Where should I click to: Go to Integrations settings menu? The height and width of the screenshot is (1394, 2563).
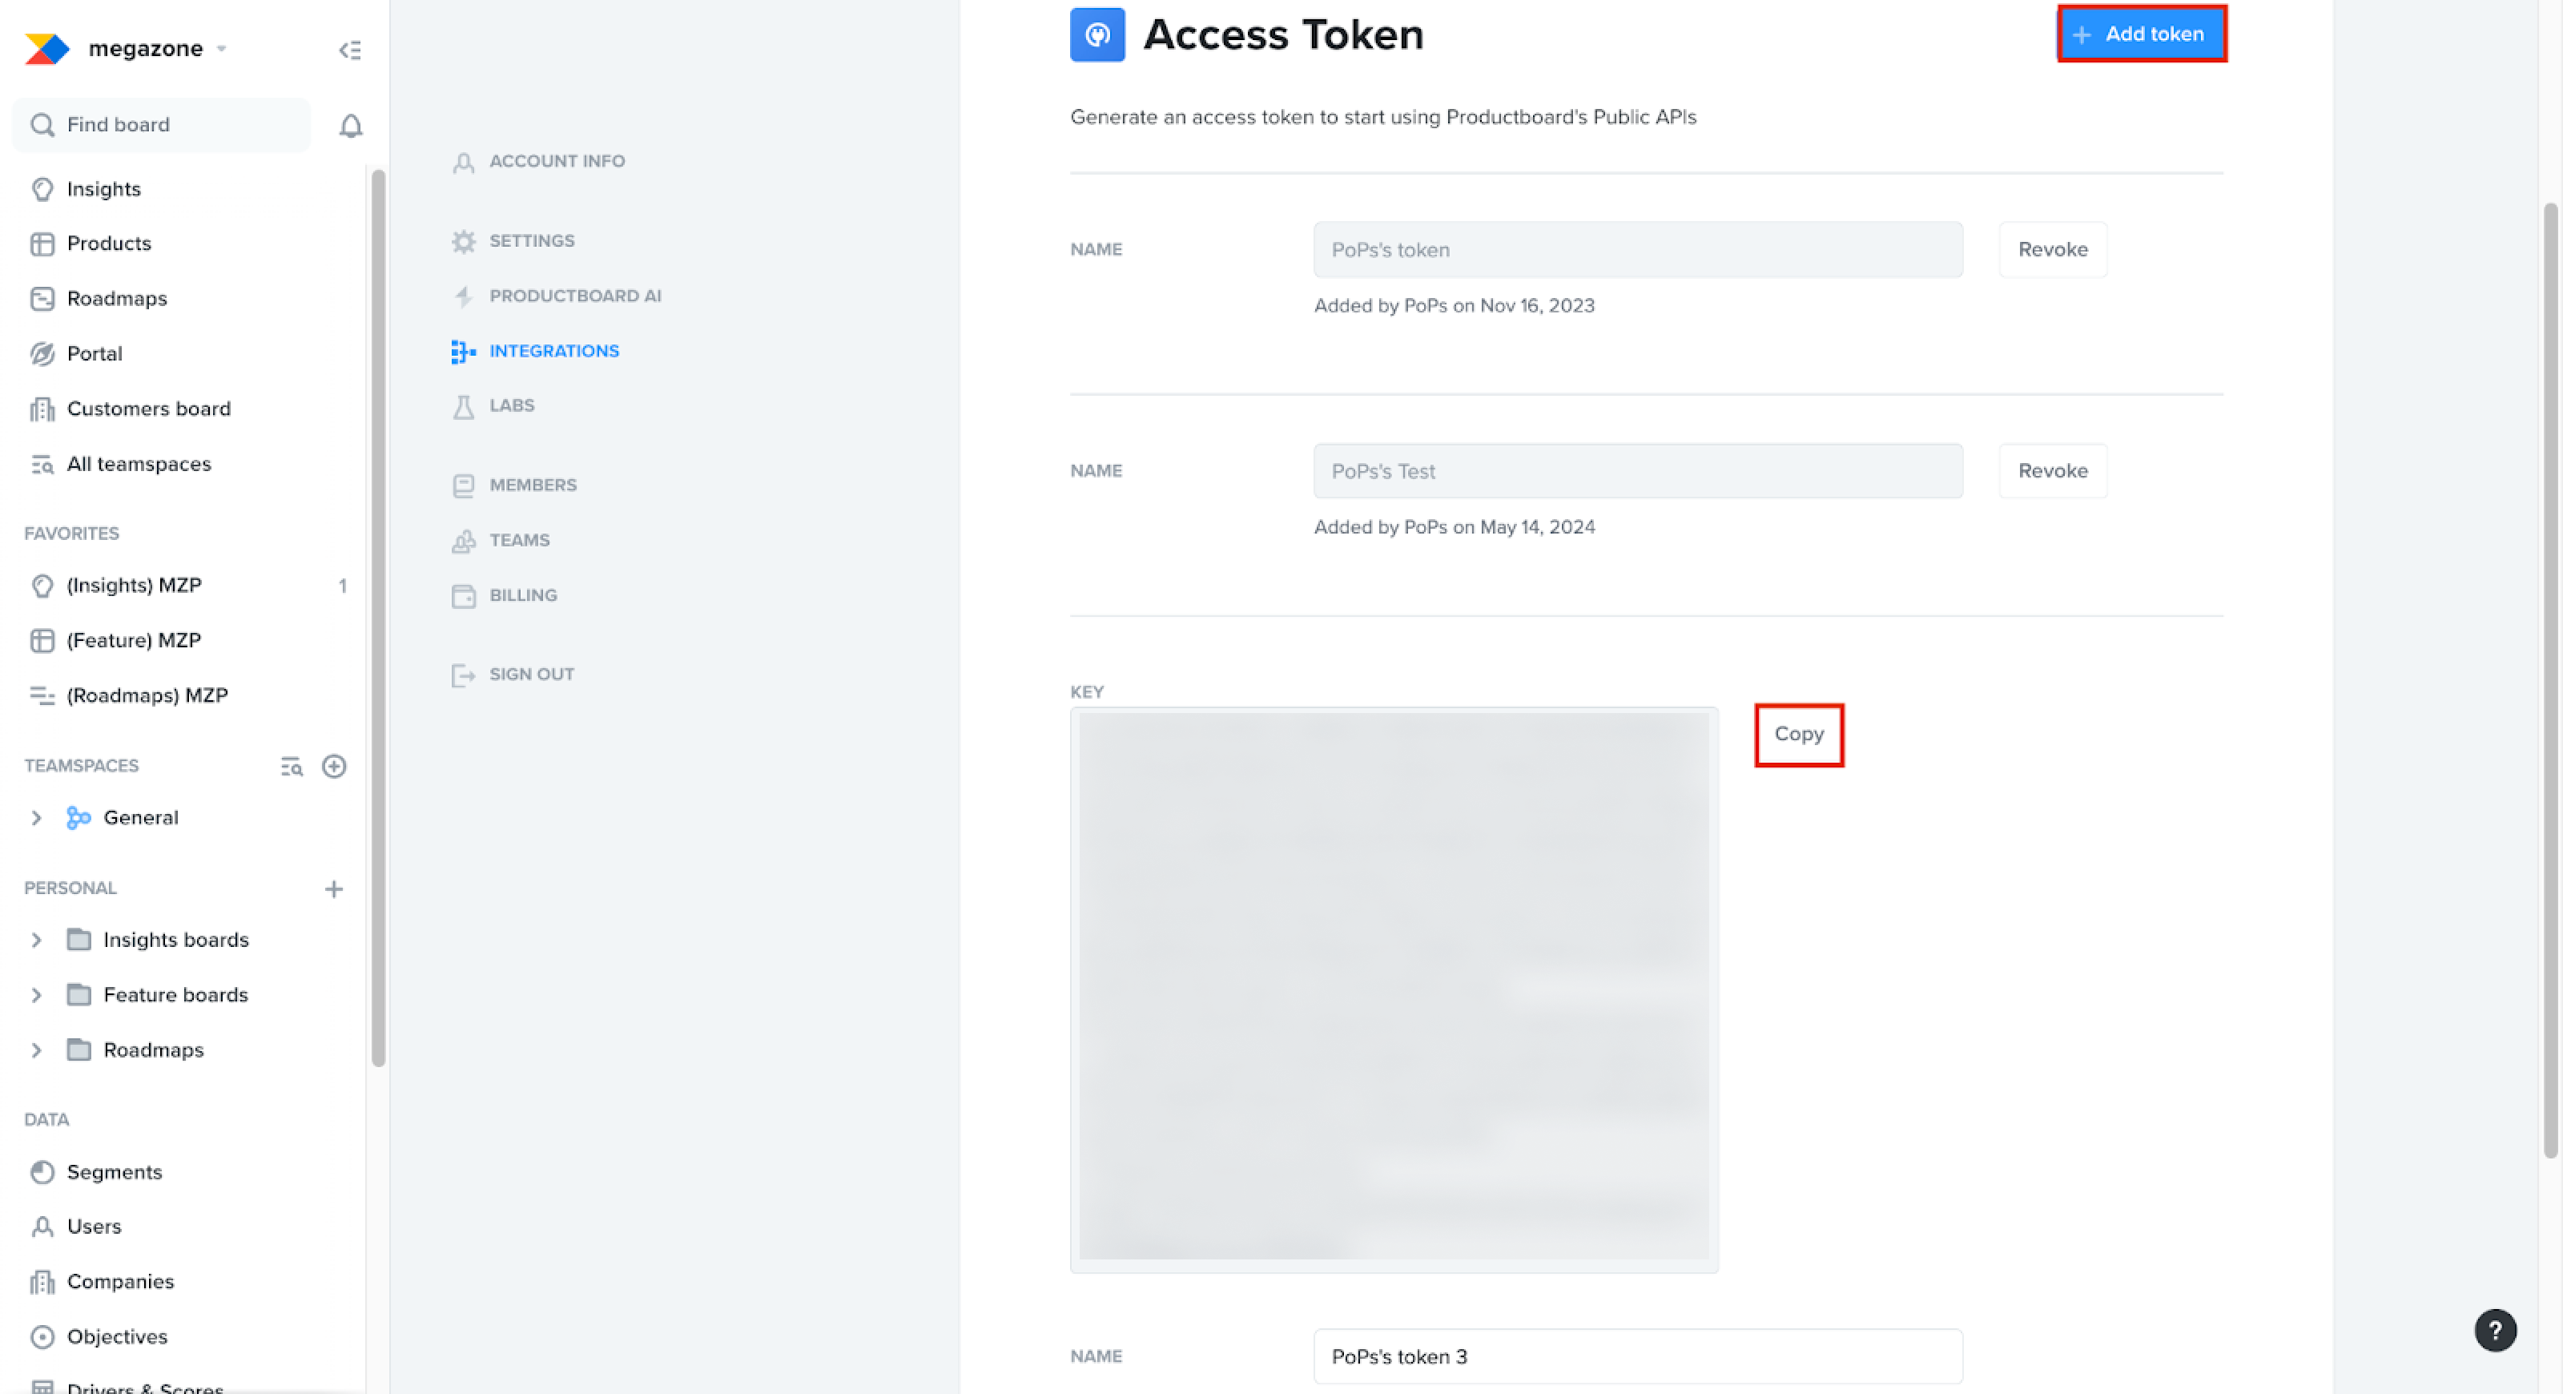[553, 351]
